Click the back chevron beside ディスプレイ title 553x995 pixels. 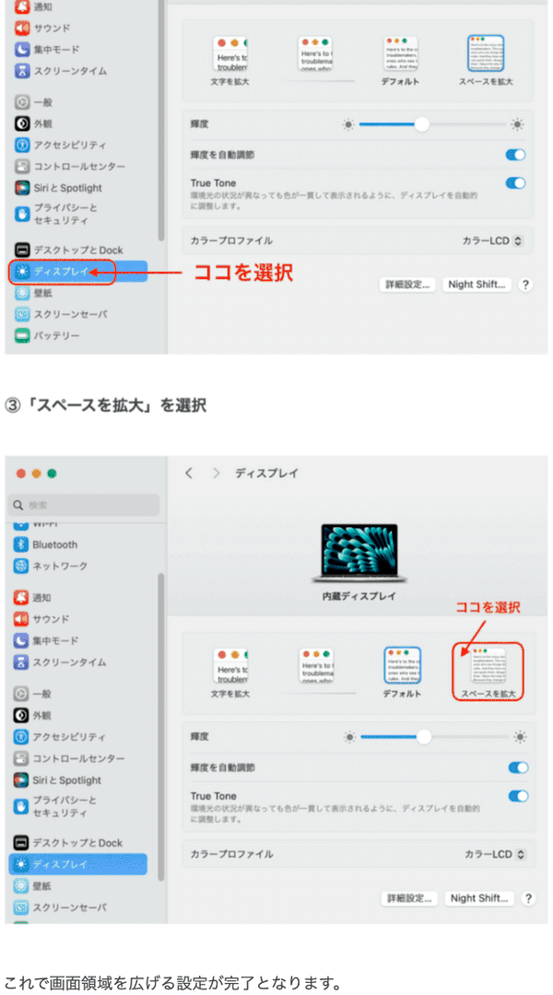click(189, 473)
